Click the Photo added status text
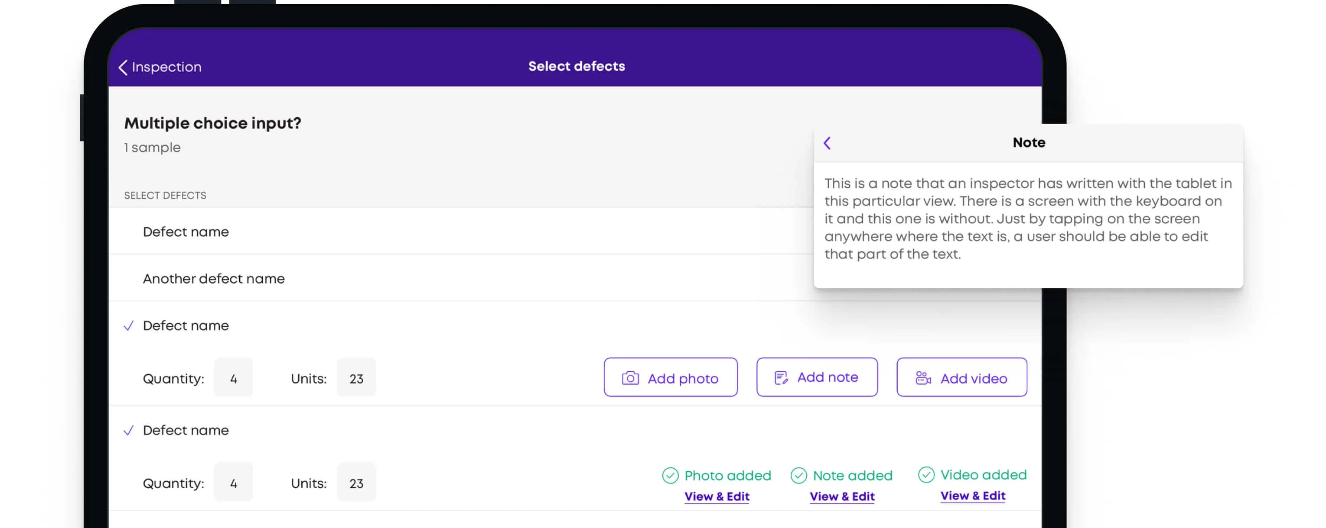The width and height of the screenshot is (1326, 528). (727, 476)
